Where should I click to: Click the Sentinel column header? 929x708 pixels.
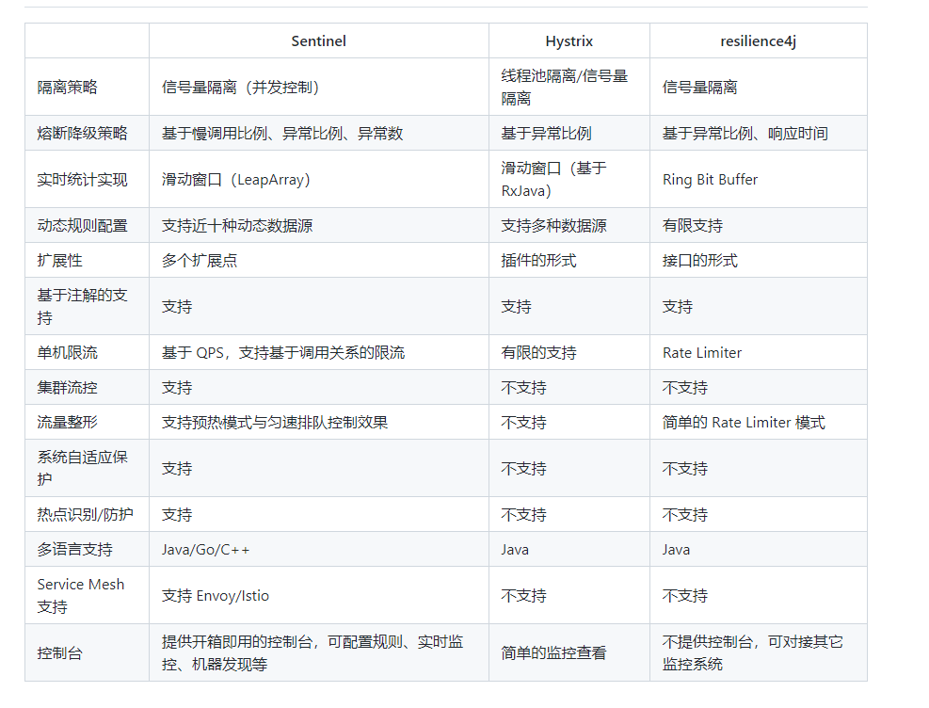[x=319, y=40]
